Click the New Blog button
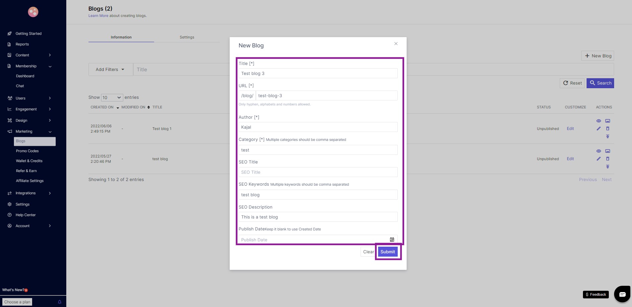This screenshot has height=307, width=632. [x=598, y=56]
